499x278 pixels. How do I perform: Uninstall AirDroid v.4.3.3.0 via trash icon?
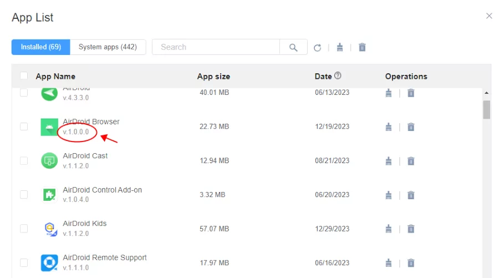pos(411,93)
